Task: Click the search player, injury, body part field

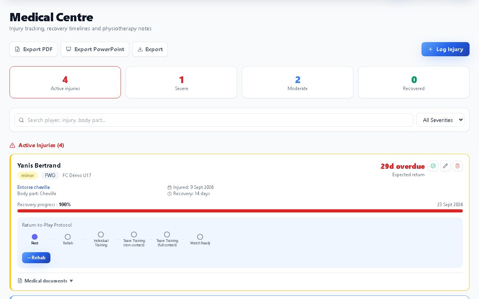Action: tap(214, 120)
